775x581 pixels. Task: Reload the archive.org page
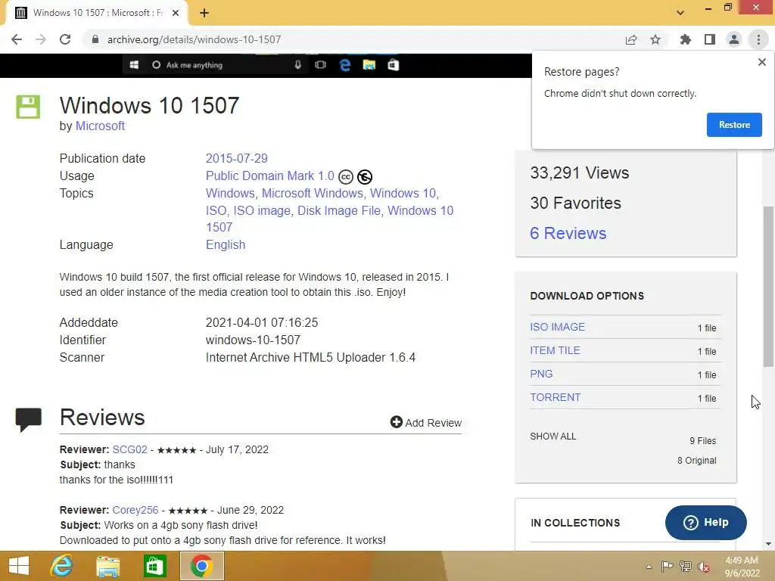pyautogui.click(x=65, y=39)
